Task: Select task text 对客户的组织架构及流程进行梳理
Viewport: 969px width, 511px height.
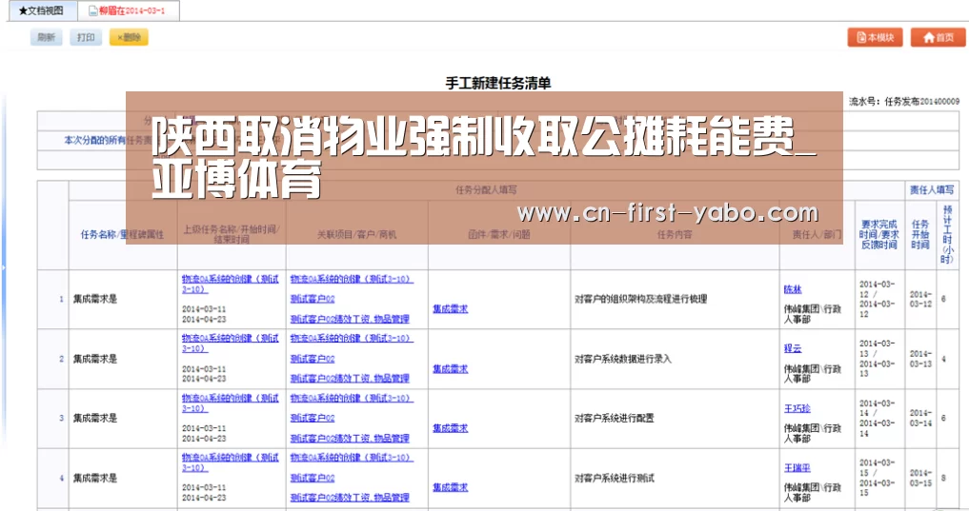Action: pyautogui.click(x=641, y=299)
